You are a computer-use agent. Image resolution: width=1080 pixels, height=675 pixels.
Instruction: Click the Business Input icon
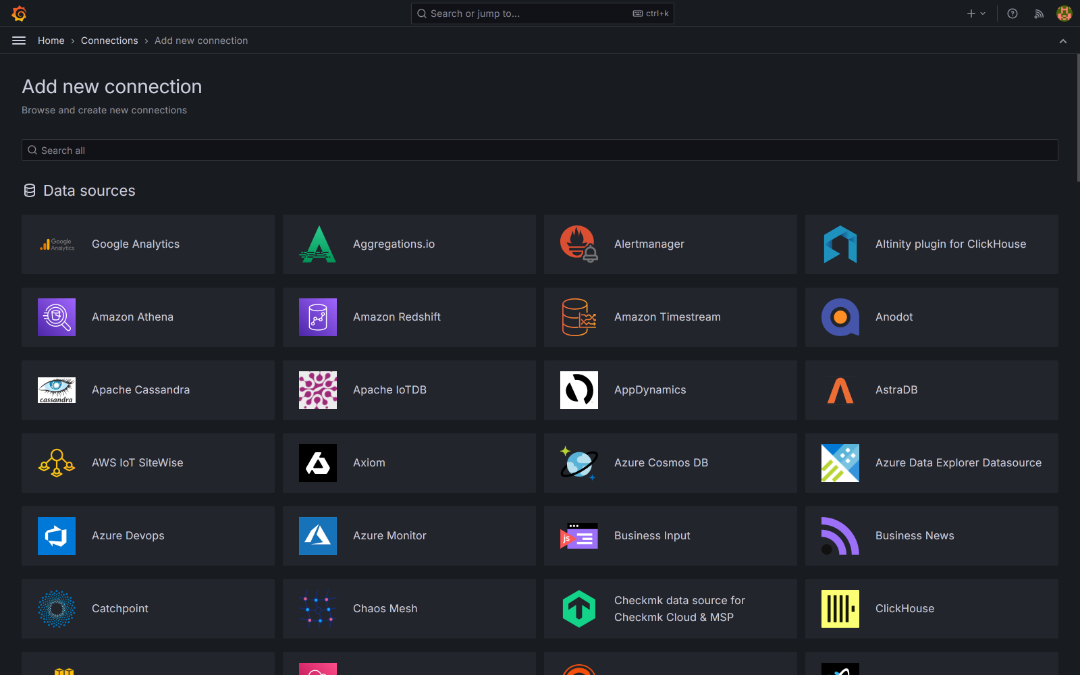coord(579,536)
